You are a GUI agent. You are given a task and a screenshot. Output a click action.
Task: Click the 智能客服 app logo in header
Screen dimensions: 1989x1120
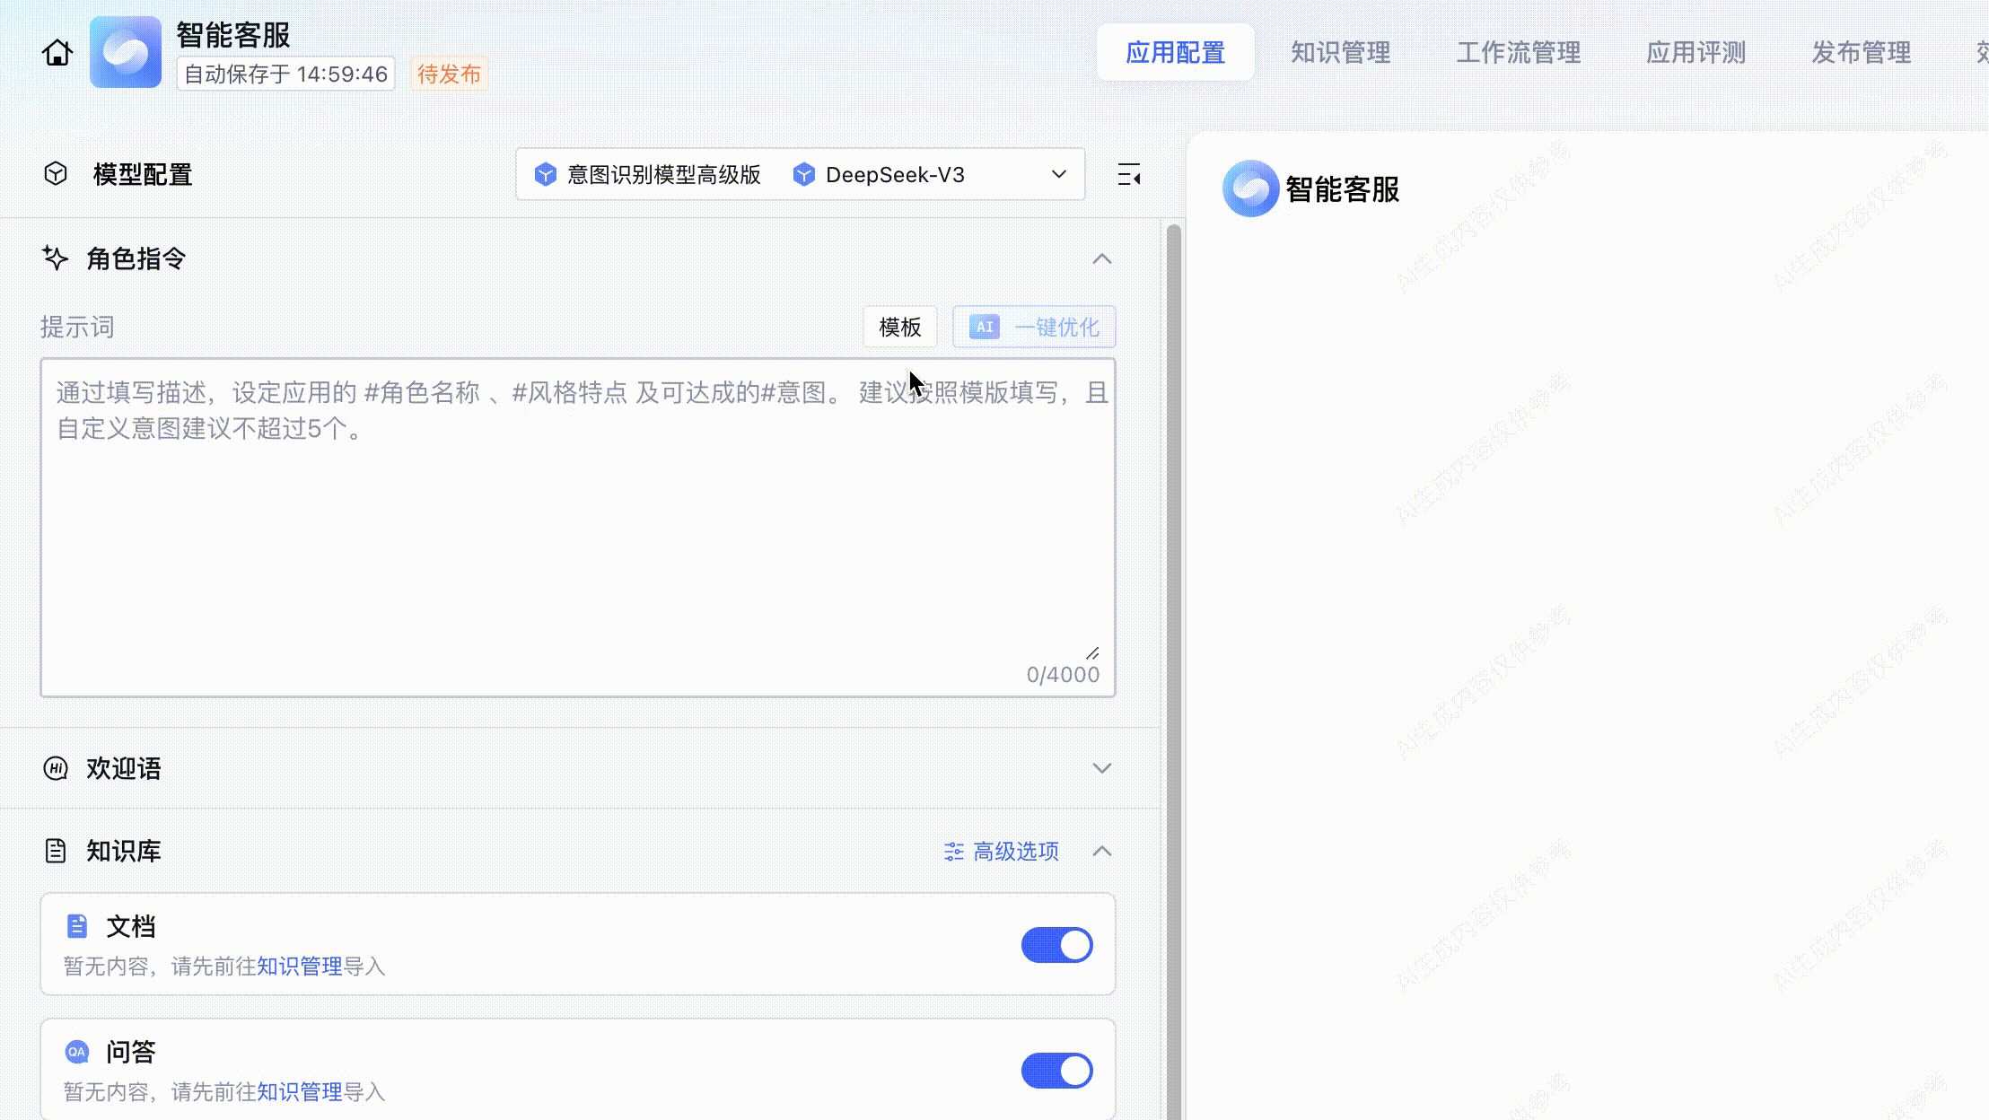126,52
